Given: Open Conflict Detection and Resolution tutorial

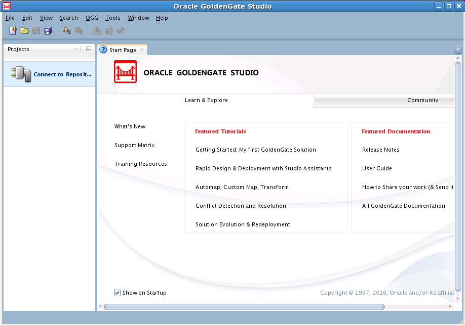Looking at the screenshot, I should (x=241, y=206).
